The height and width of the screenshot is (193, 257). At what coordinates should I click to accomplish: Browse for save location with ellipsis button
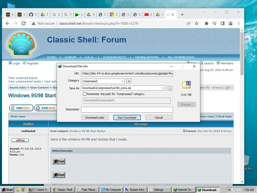(x=170, y=88)
